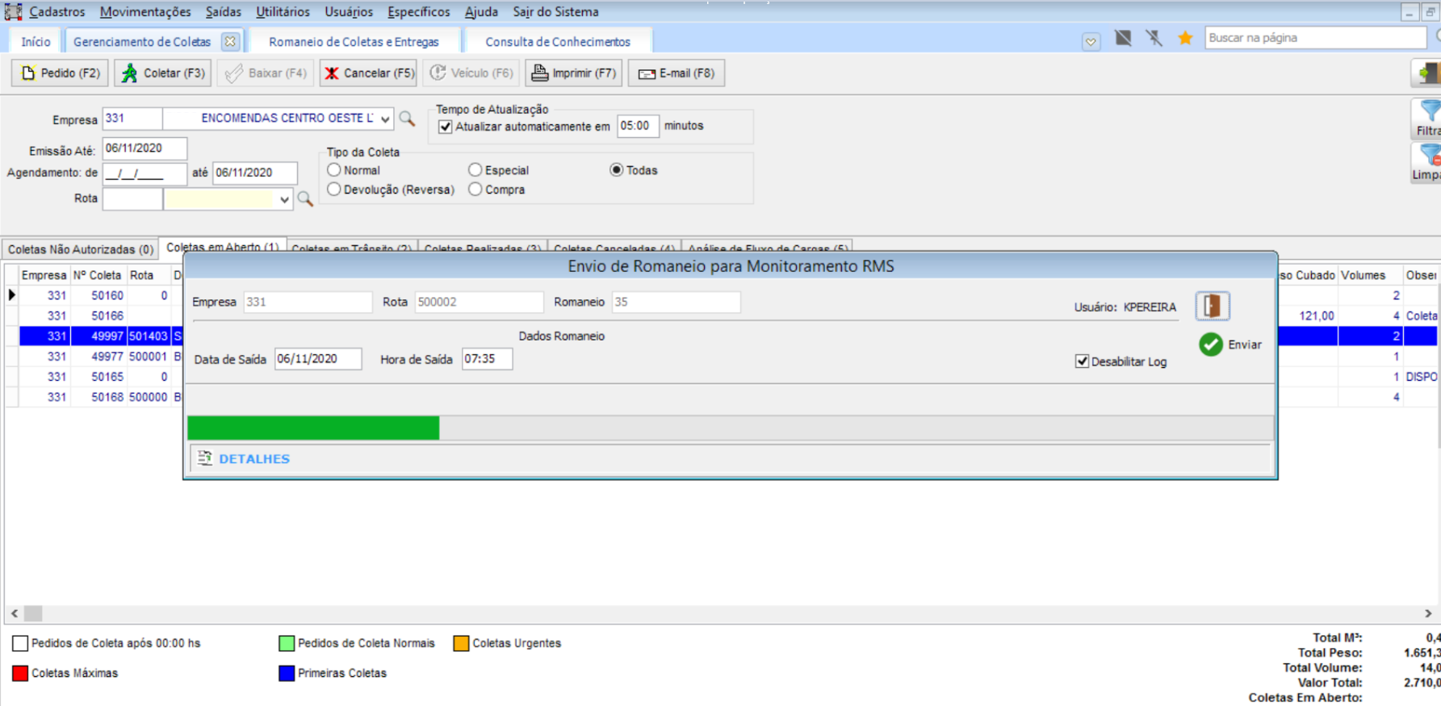Image resolution: width=1441 pixels, height=706 pixels.
Task: Click the row pointer arrow beside coleta 50160
Action: (12, 295)
